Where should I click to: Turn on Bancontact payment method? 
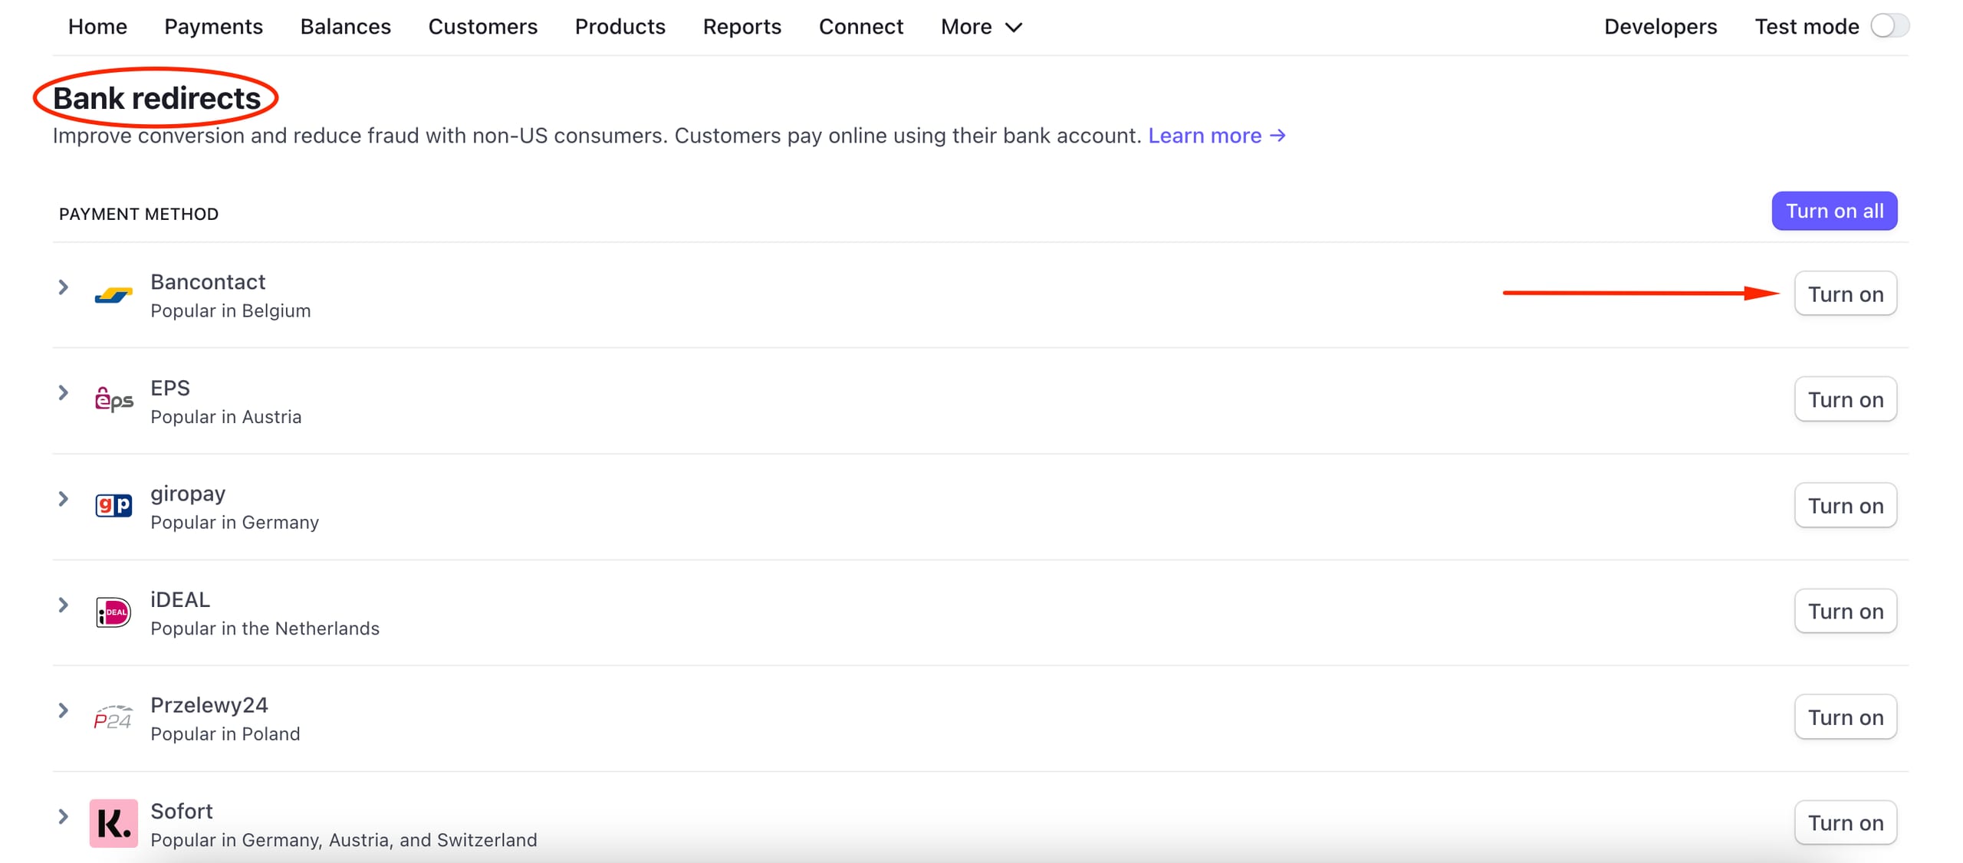tap(1845, 294)
